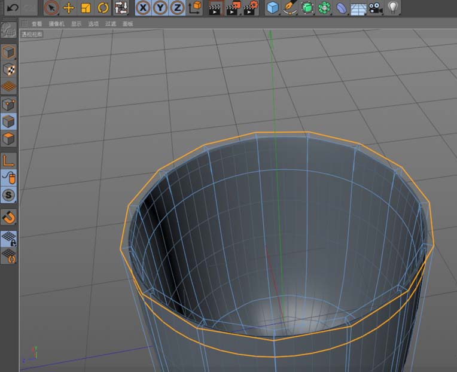The height and width of the screenshot is (372, 457).
Task: Open the 摄像机 viewport menu
Action: [x=56, y=24]
